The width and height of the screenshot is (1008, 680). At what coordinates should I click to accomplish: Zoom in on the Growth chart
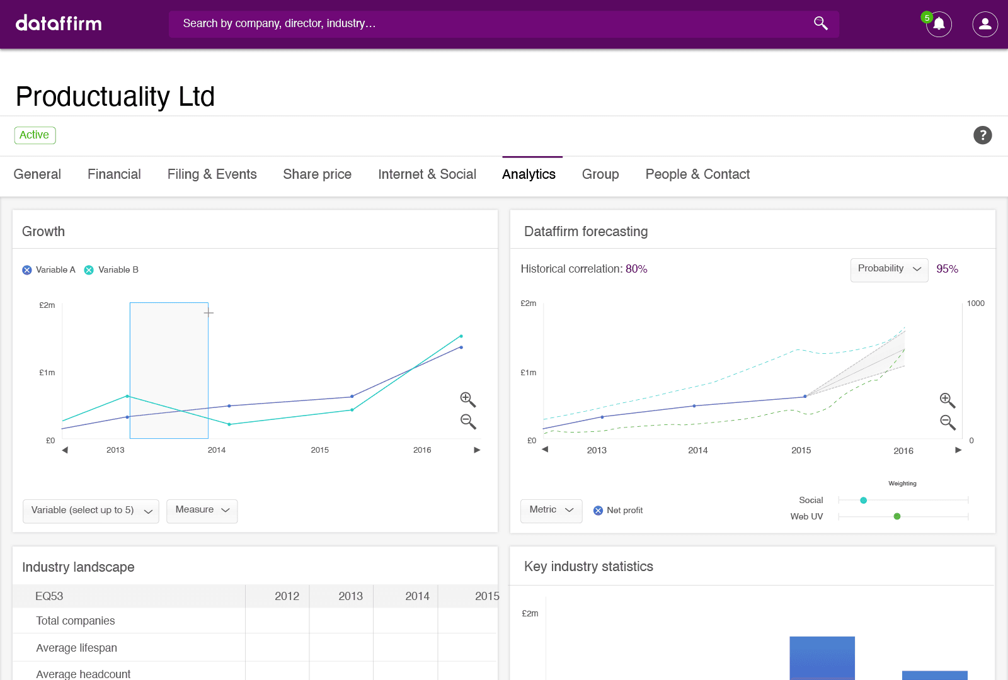coord(467,399)
